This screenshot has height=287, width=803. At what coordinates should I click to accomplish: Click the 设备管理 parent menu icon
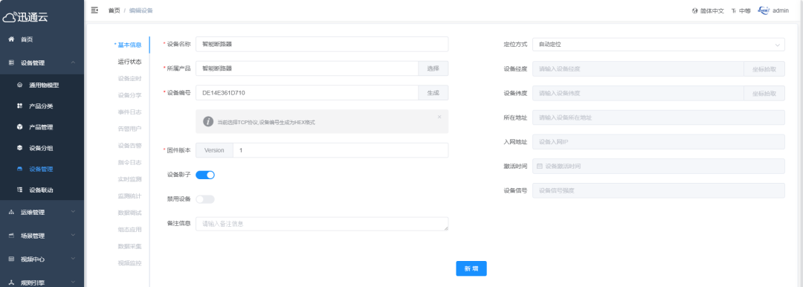[x=11, y=62]
